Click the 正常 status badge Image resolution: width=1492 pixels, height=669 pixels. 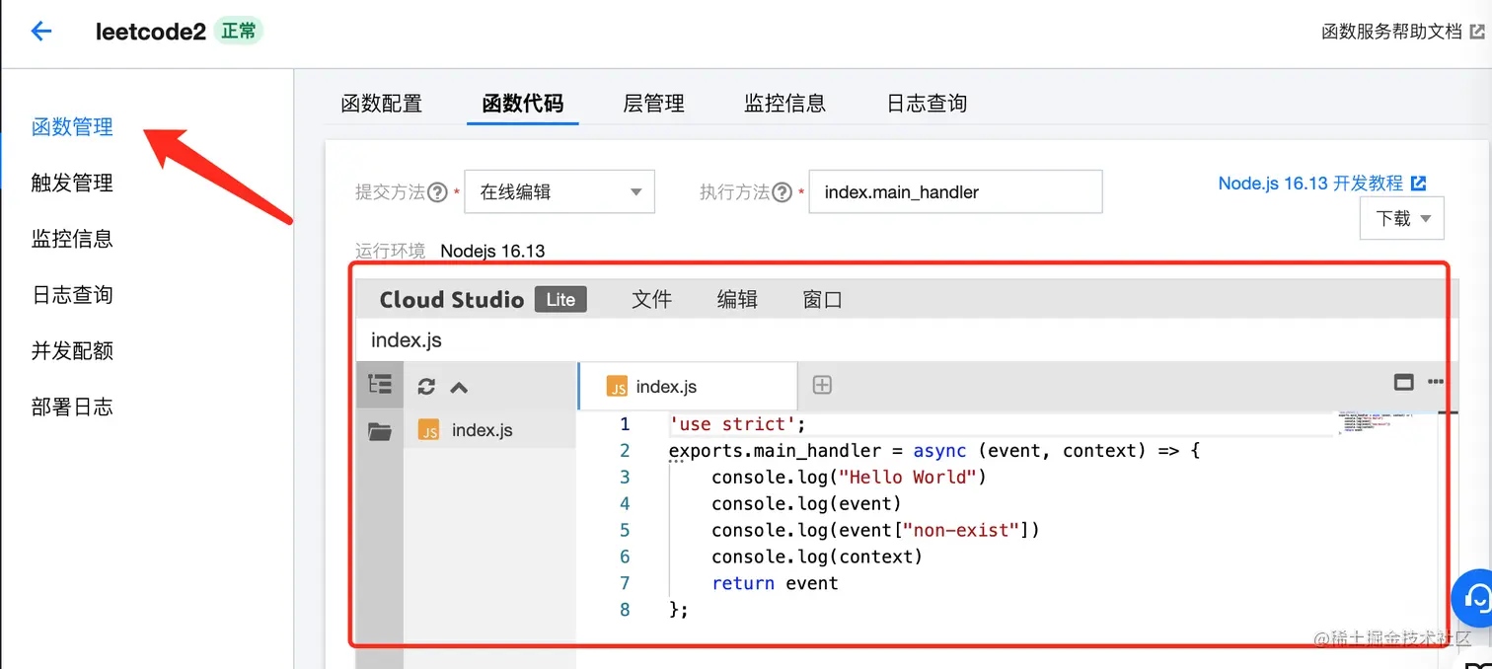(x=239, y=32)
